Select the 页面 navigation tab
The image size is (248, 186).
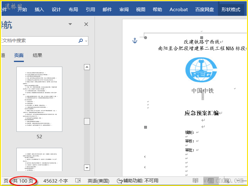pyautogui.click(x=19, y=55)
